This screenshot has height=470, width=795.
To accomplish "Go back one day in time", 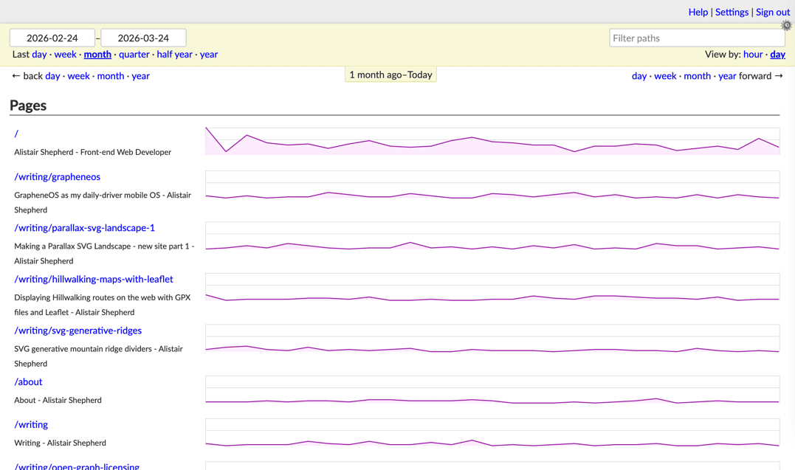I will pyautogui.click(x=52, y=76).
